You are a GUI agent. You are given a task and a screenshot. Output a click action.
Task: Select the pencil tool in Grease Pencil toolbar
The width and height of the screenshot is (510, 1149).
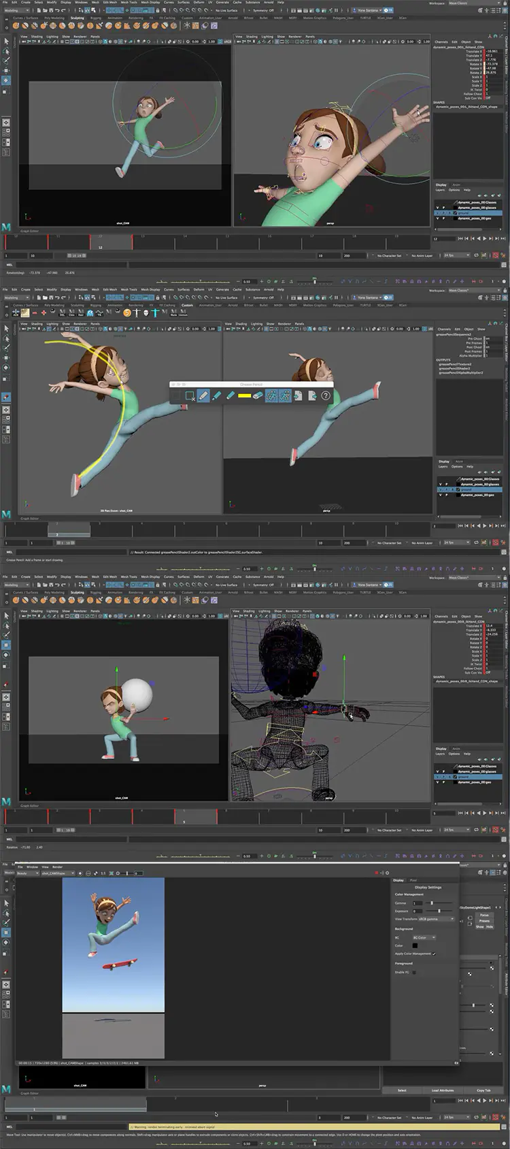[203, 395]
